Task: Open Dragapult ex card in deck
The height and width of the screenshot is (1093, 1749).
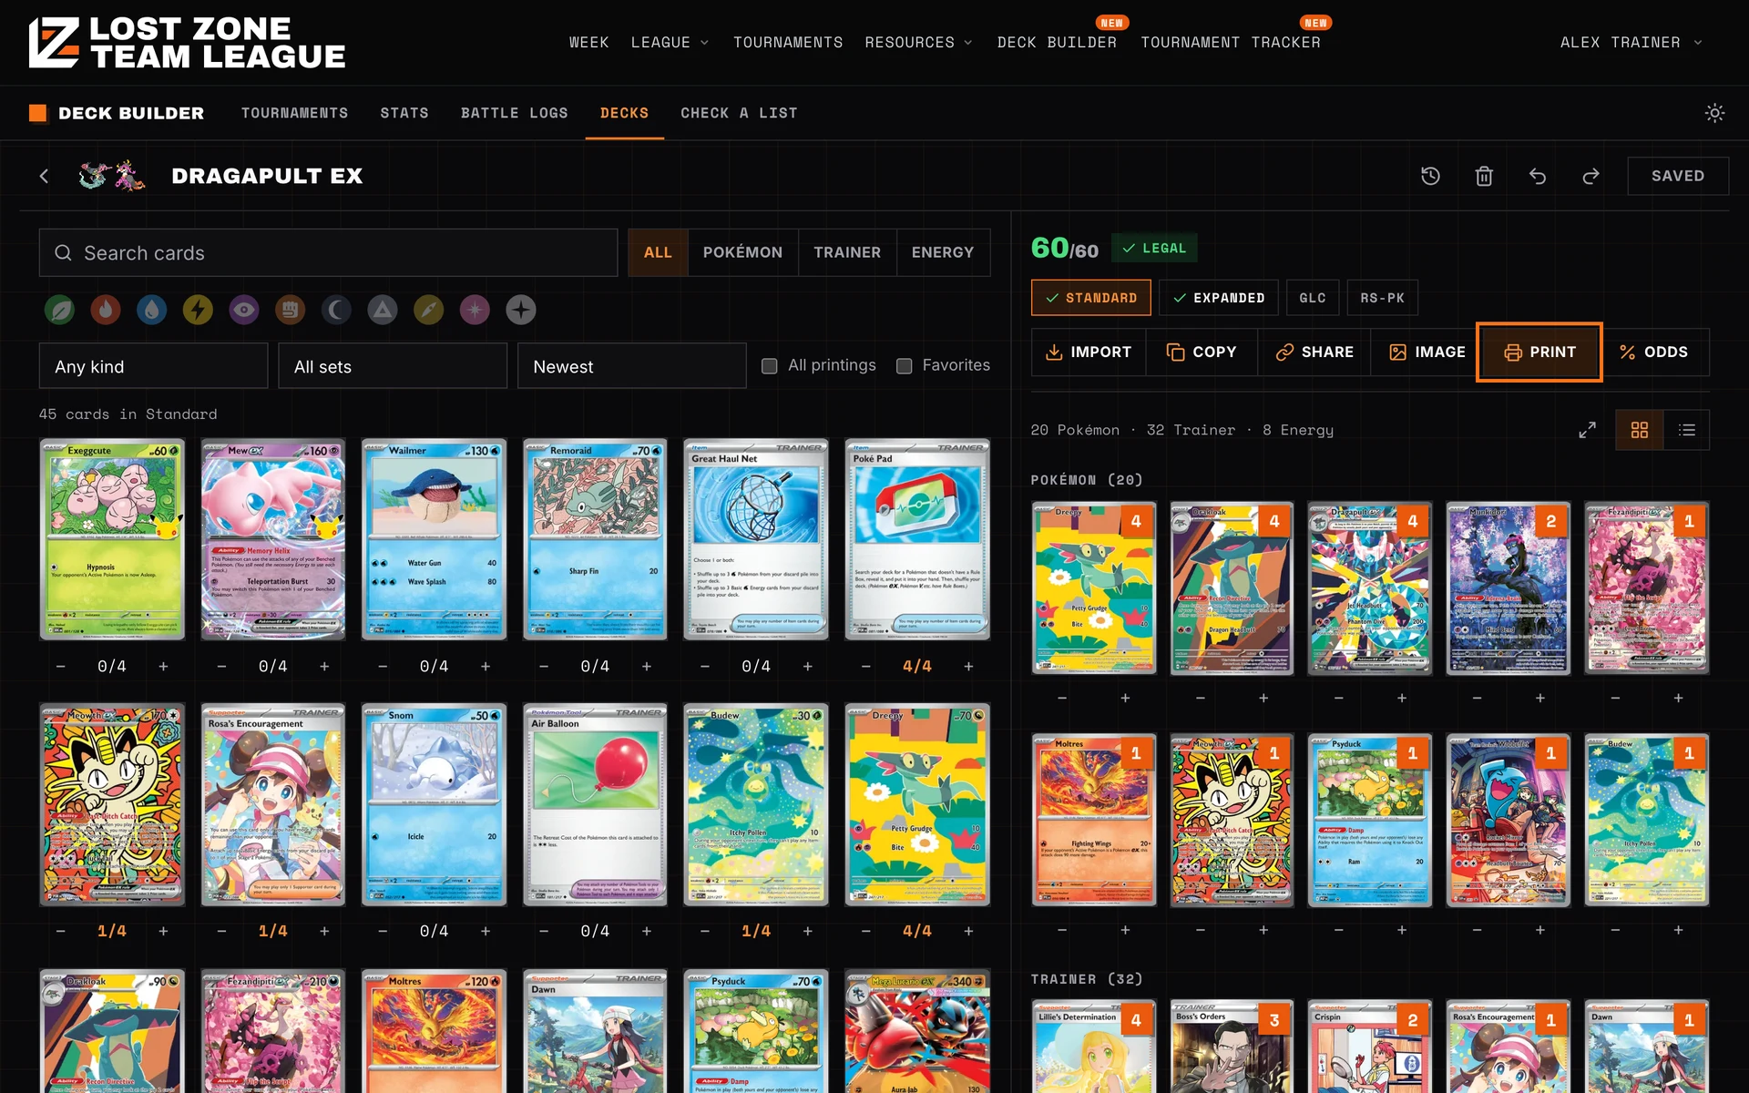Action: click(1369, 588)
